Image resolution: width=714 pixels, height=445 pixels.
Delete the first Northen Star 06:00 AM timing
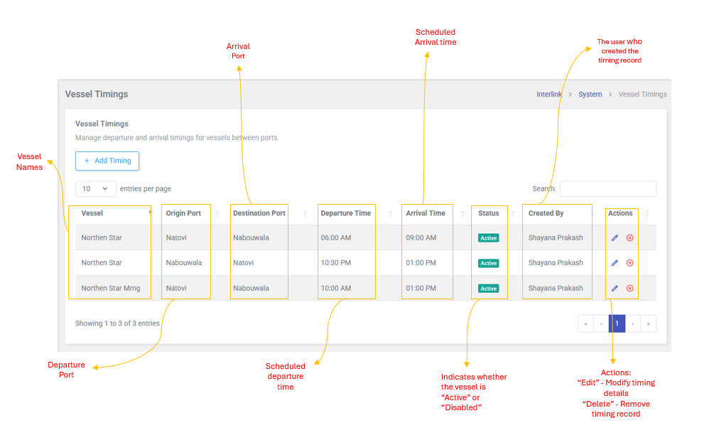[x=629, y=238]
